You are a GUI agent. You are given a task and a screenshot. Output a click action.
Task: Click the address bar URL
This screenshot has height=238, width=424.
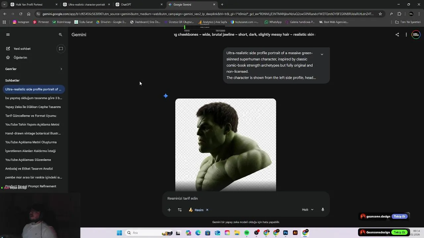[x=208, y=14]
